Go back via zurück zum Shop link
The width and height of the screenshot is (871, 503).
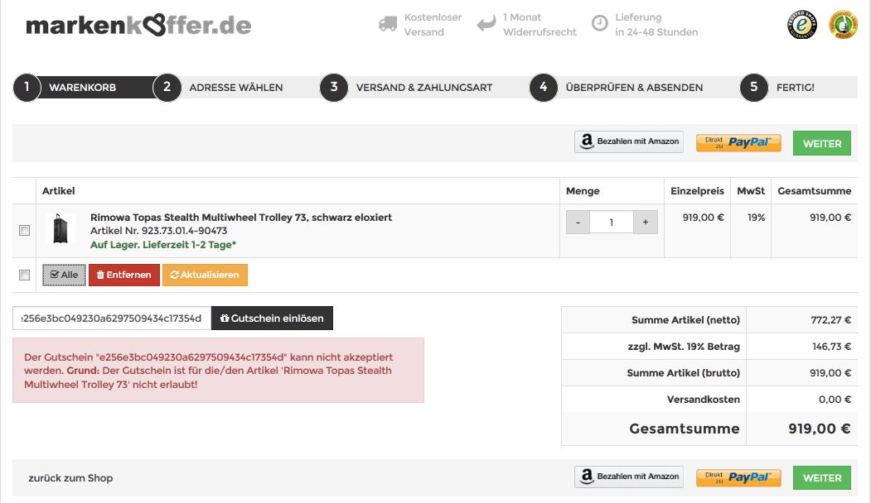pyautogui.click(x=70, y=478)
